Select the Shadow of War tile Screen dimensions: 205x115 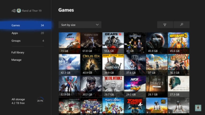(91, 43)
